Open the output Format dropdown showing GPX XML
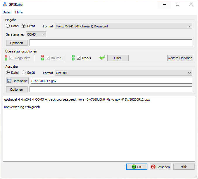The width and height of the screenshot is (198, 179). point(123,73)
